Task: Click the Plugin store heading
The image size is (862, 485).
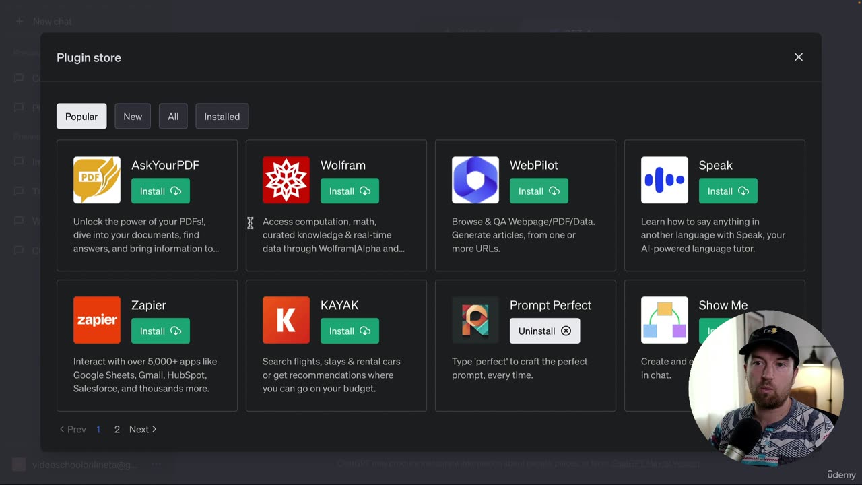Action: coord(89,57)
